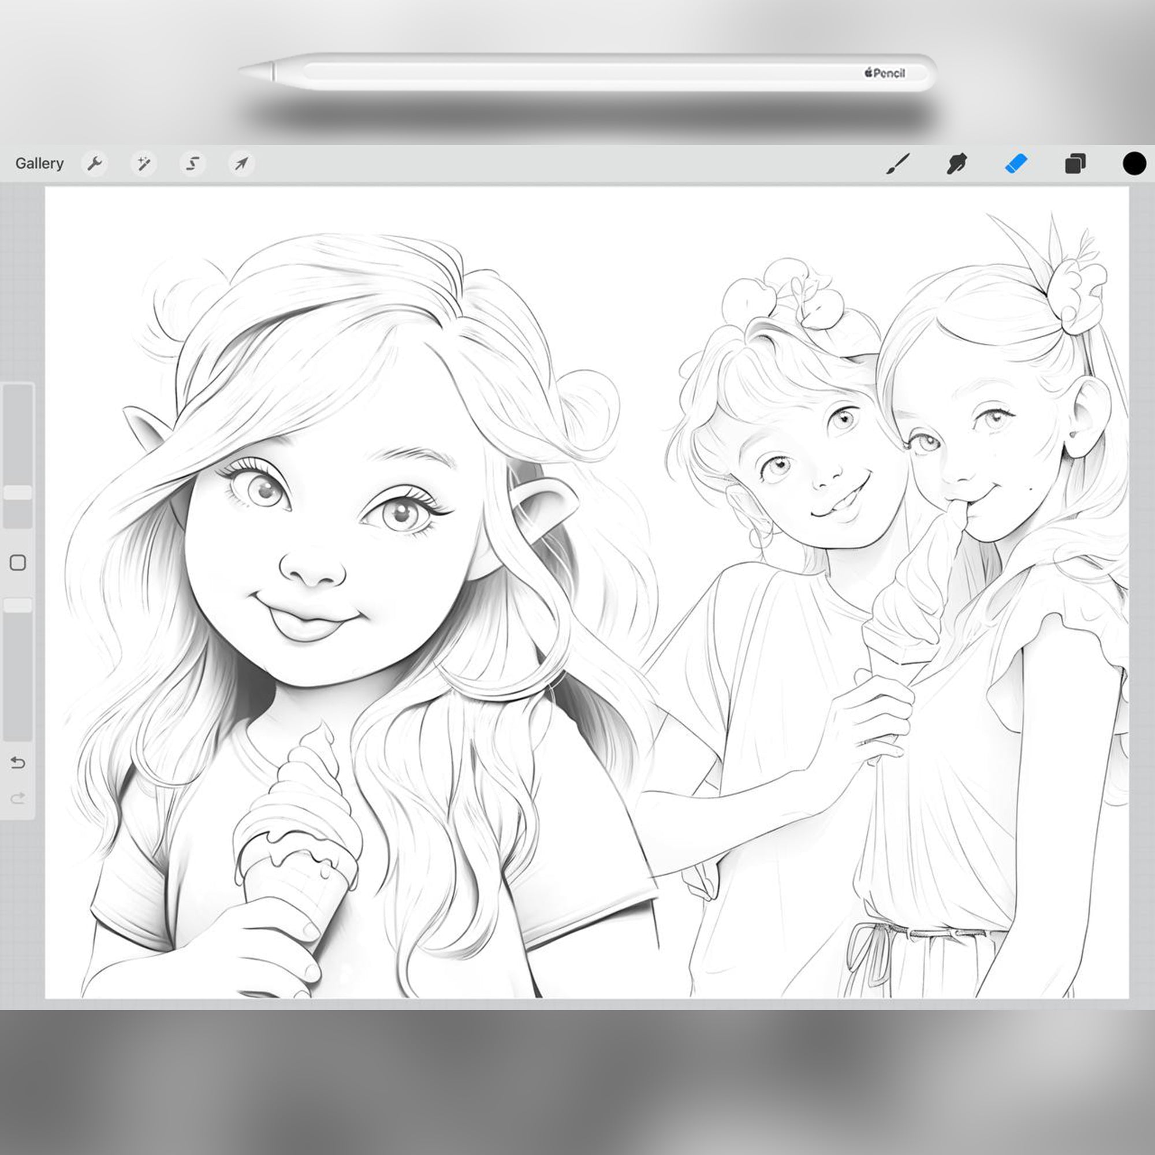Return to the Gallery
The height and width of the screenshot is (1155, 1155).
pos(39,163)
